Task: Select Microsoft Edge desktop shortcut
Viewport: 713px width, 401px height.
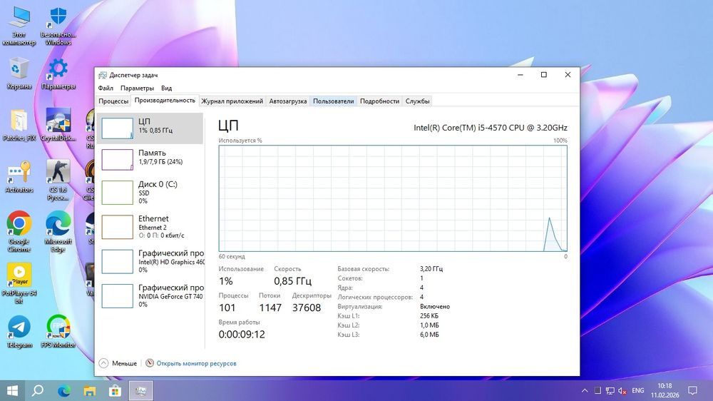Action: [x=58, y=231]
